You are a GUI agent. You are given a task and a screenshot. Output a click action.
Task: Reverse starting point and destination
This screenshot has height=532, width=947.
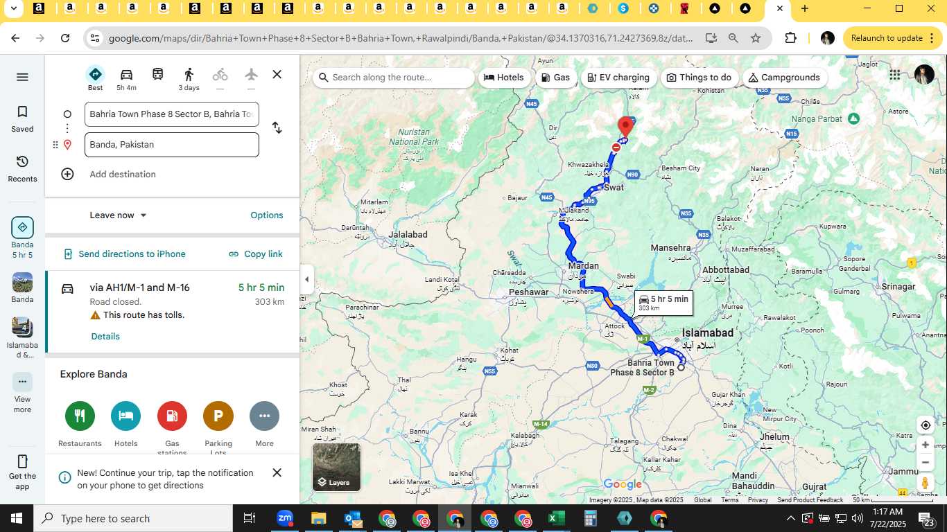click(277, 127)
